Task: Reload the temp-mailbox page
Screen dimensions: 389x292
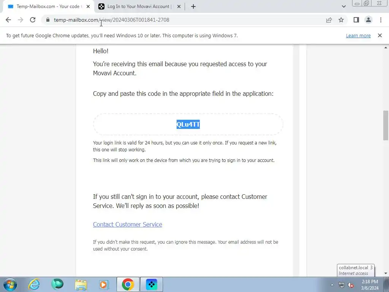Action: [33, 20]
